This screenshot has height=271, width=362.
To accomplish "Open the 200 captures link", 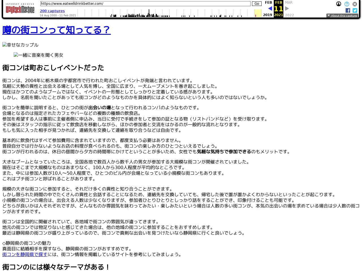I will coord(52,11).
